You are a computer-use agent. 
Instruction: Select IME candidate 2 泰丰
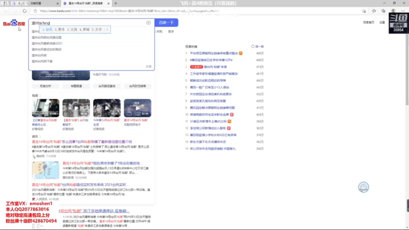click(60, 30)
